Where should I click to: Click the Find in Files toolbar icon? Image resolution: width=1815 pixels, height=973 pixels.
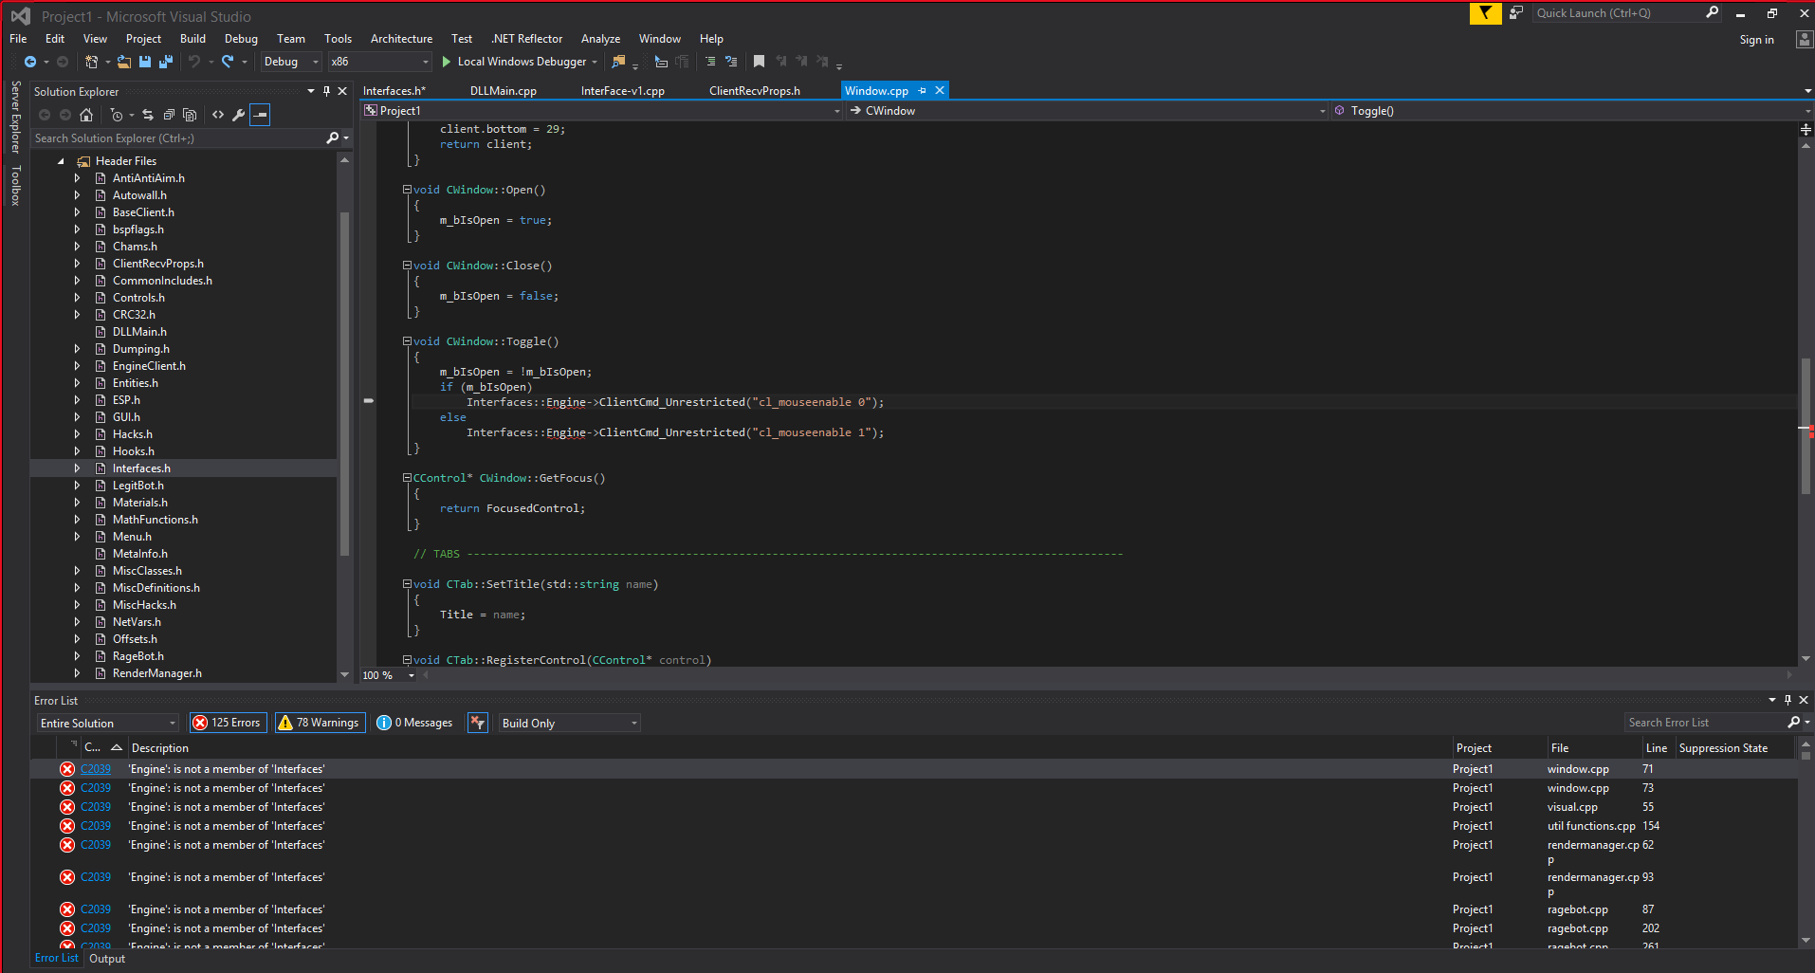click(x=619, y=62)
